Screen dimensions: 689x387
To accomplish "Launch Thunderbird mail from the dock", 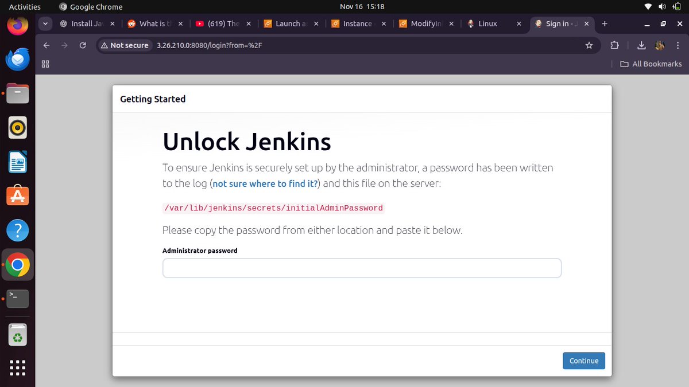I will [18, 59].
